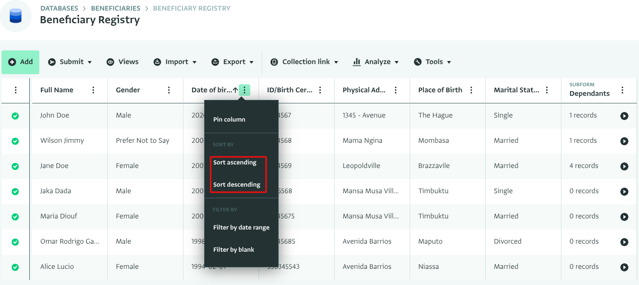
Task: Open the Gender column three-dot menu
Action: tap(169, 90)
